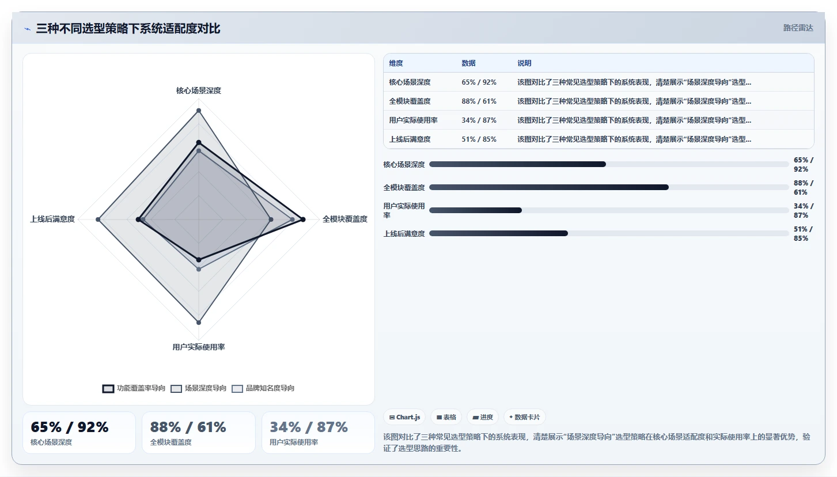Image resolution: width=837 pixels, height=477 pixels.
Task: Toggle the 场景深度导向 legend item
Action: coord(199,388)
